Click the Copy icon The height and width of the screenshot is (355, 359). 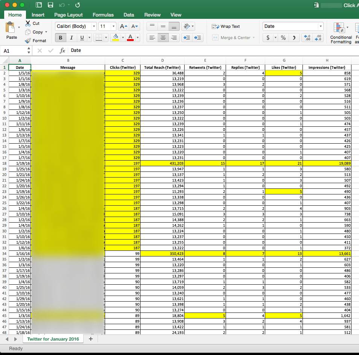[28, 32]
